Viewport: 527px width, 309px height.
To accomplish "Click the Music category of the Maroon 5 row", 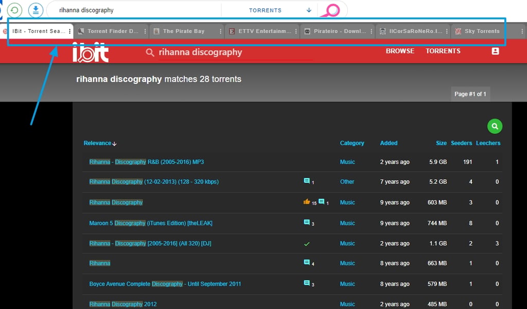I will click(x=347, y=224).
